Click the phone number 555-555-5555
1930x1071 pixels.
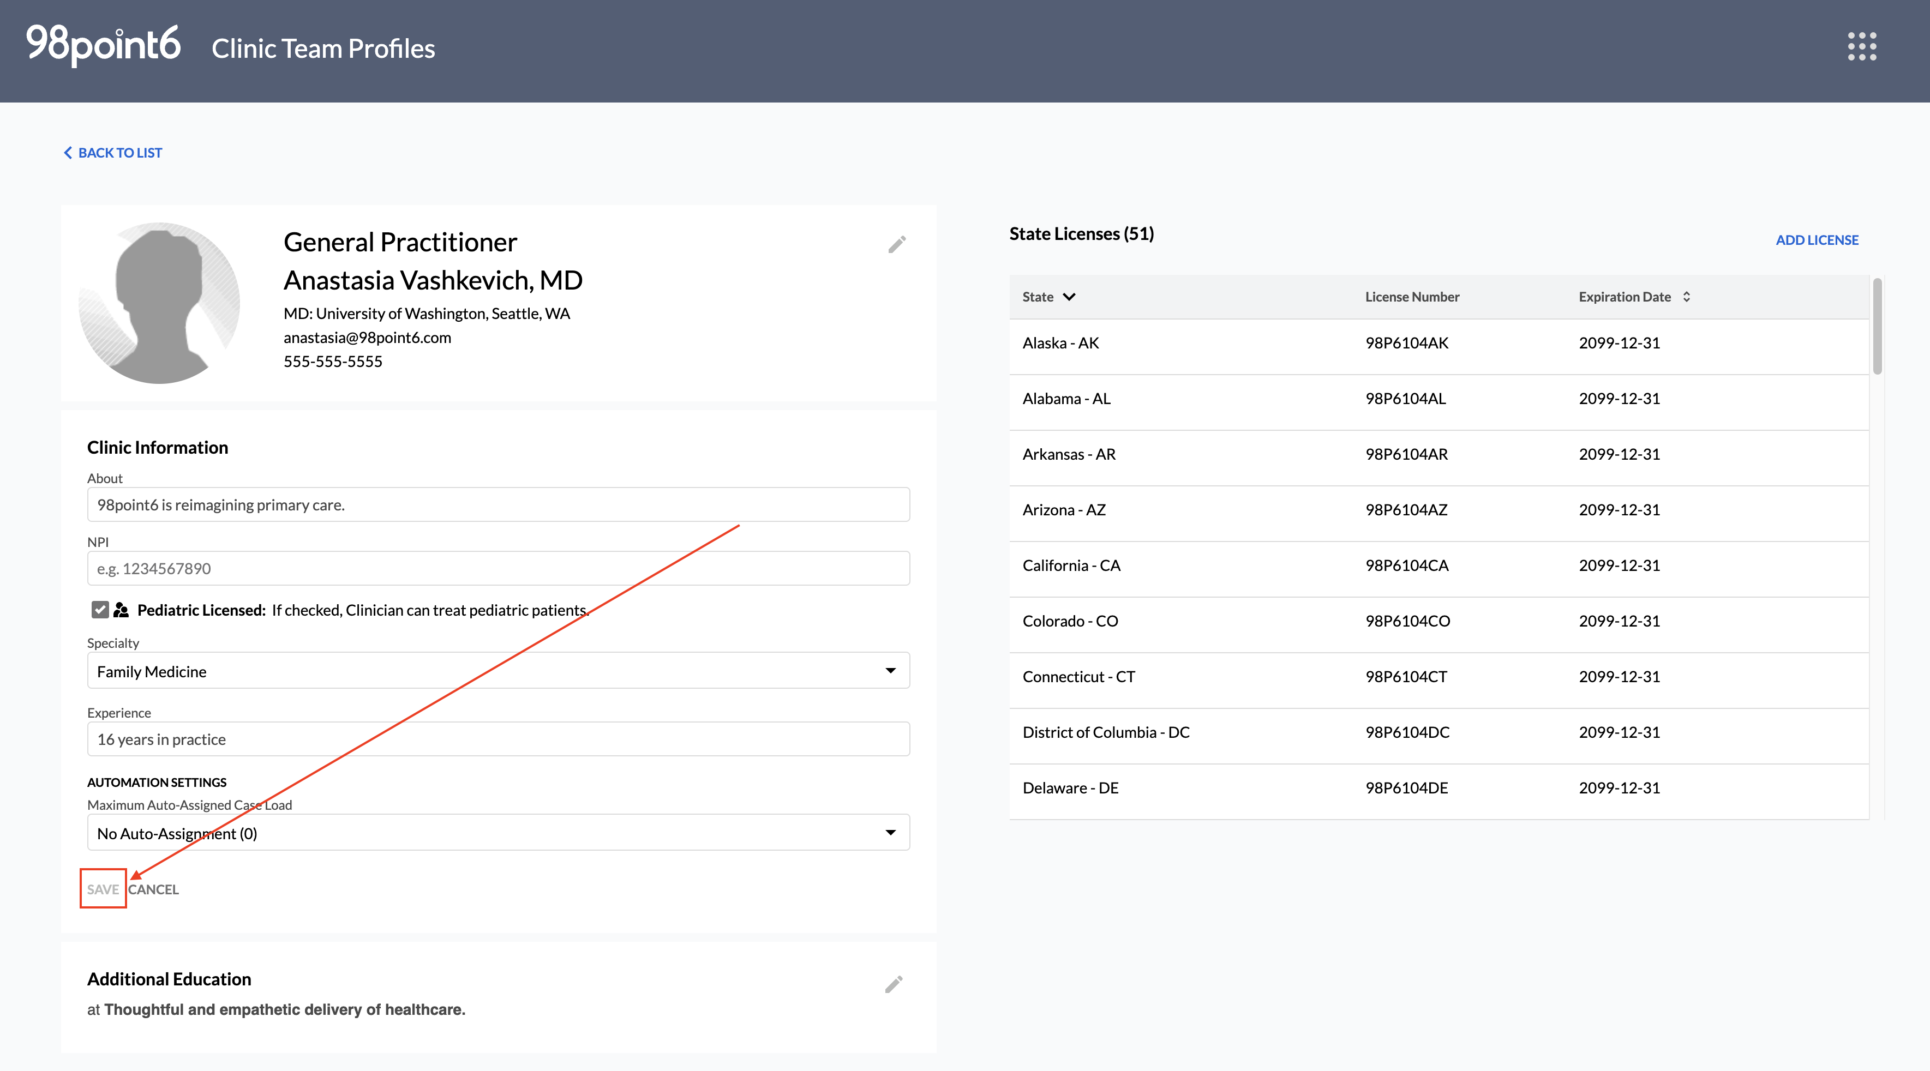[333, 362]
